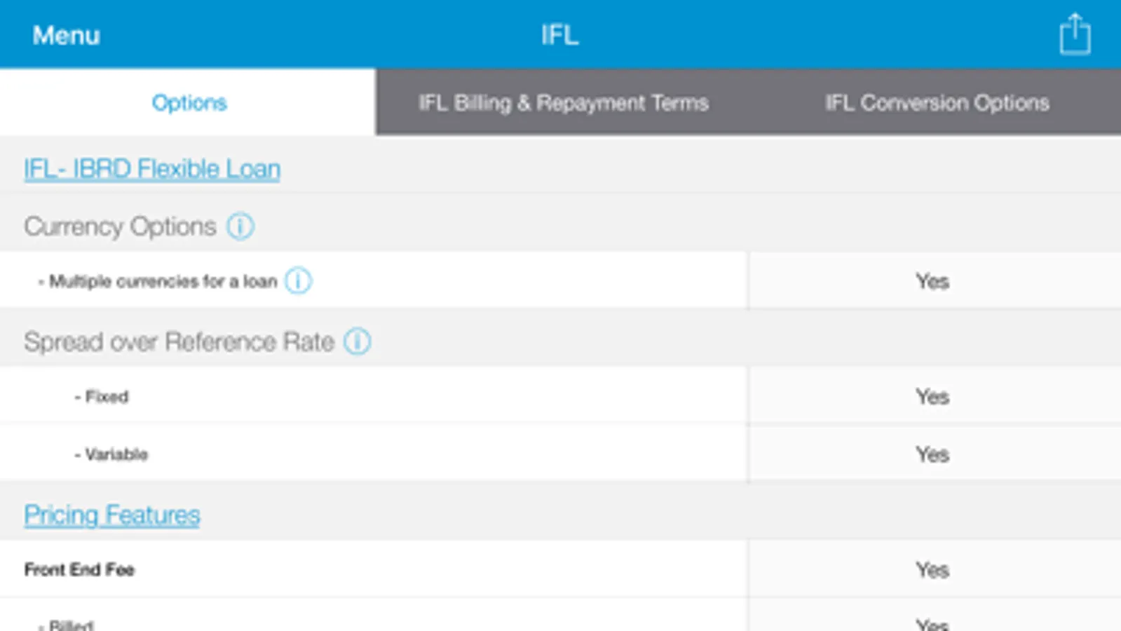
Task: Click the '- Variable' row label
Action: [x=111, y=454]
